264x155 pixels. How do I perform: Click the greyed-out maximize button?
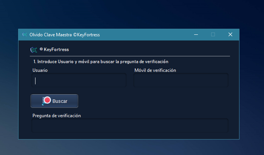(x=213, y=34)
